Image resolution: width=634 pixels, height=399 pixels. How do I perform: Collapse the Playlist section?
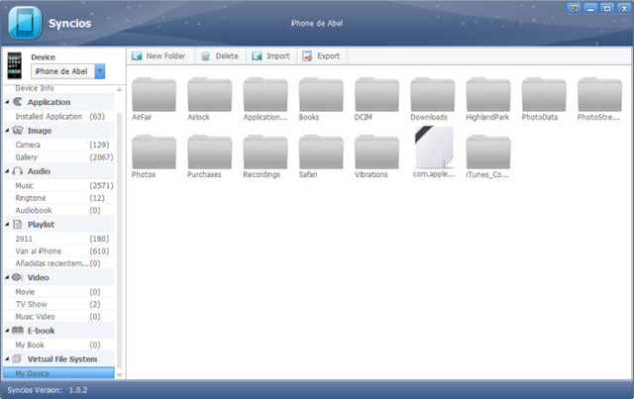(x=7, y=225)
